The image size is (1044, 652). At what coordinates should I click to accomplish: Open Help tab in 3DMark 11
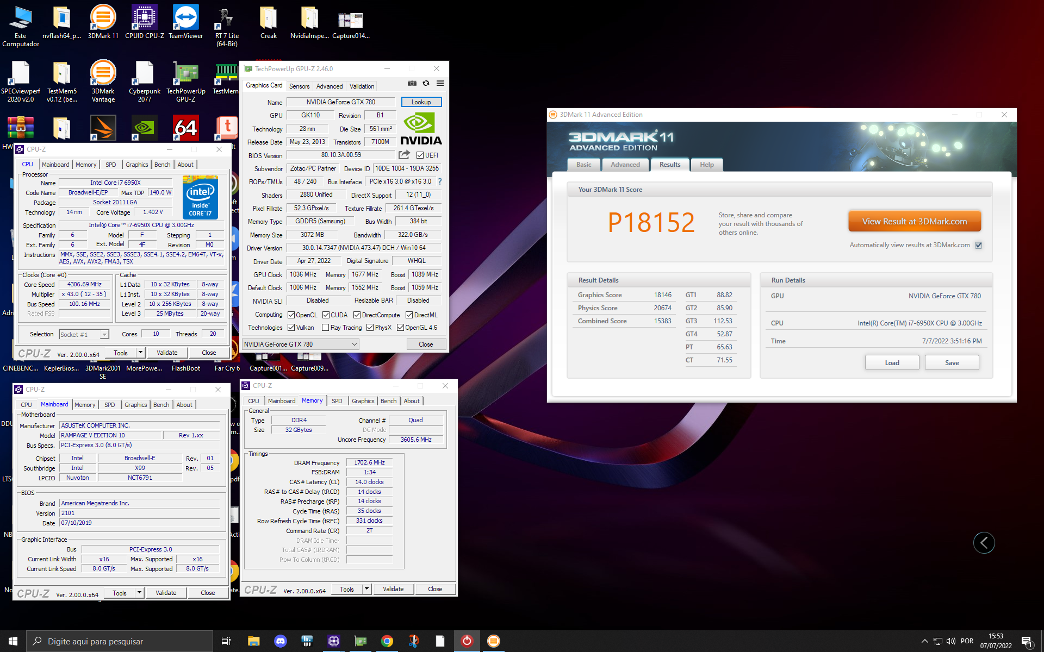pos(707,165)
